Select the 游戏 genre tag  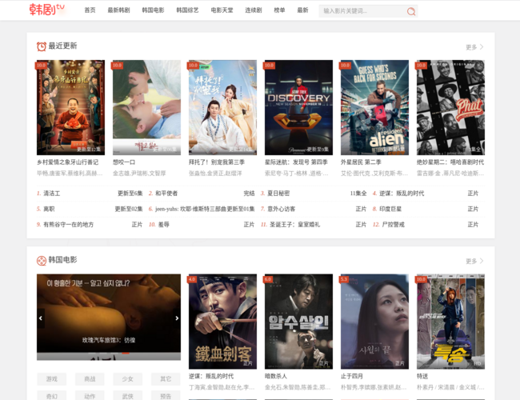coord(52,379)
